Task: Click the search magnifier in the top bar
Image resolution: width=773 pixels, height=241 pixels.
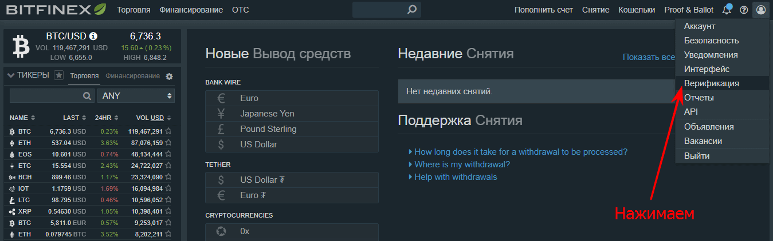Action: coord(411,10)
